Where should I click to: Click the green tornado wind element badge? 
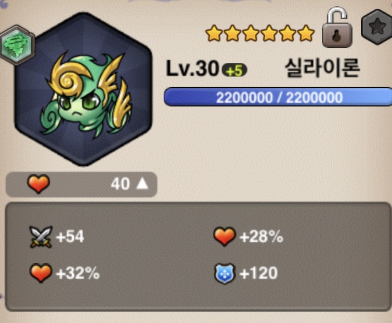tap(17, 46)
